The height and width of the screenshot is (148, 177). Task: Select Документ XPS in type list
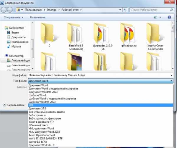tap(101, 109)
